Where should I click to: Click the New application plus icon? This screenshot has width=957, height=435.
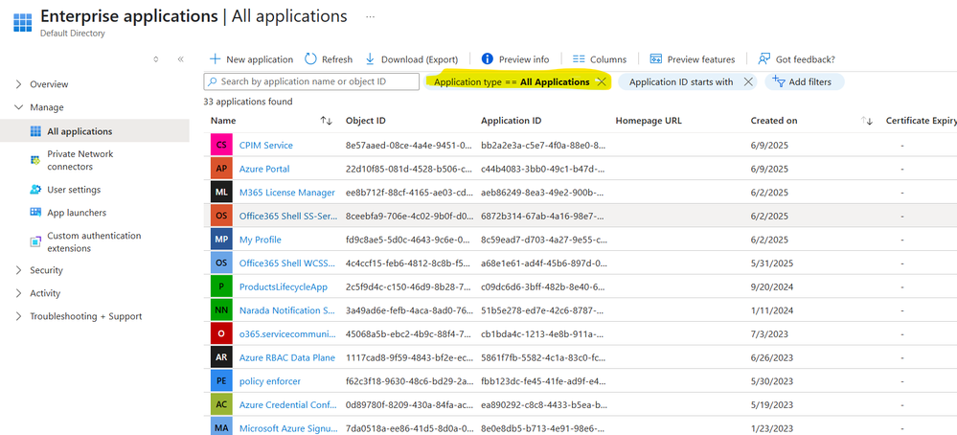[x=215, y=59]
